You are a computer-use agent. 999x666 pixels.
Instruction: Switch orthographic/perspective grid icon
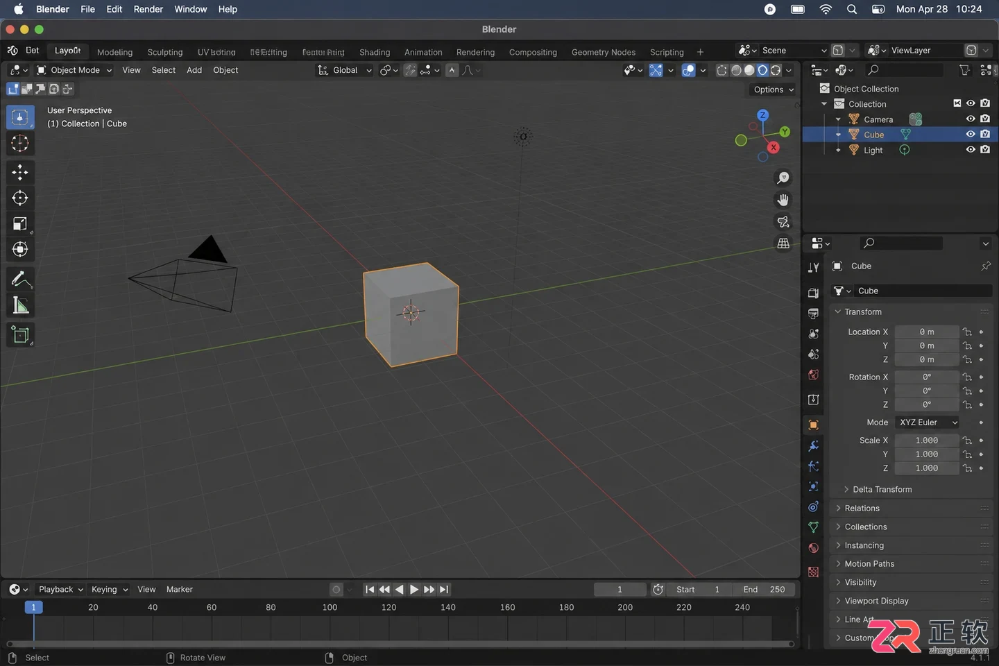pyautogui.click(x=783, y=244)
